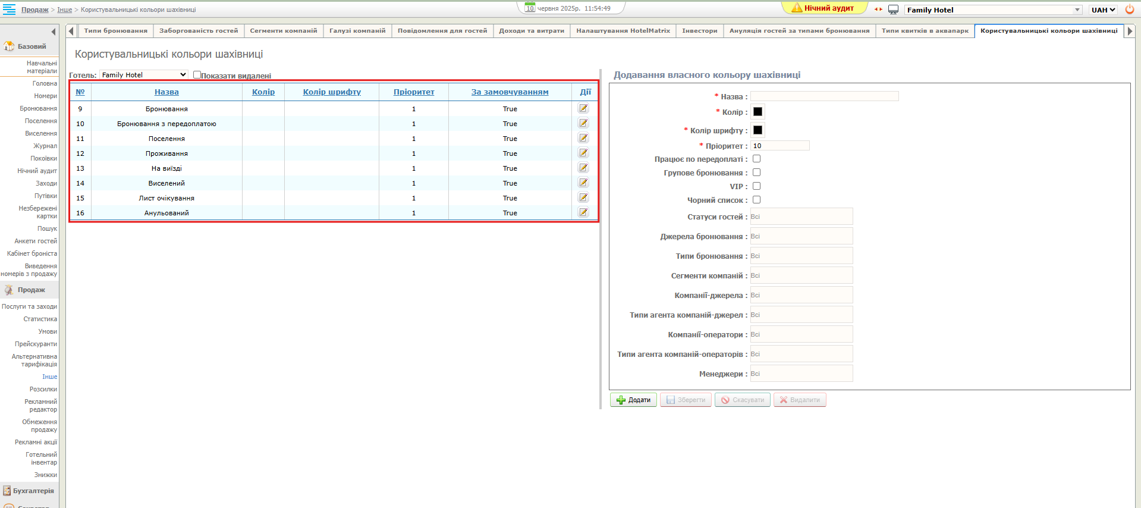Click the monitor icon in top bar

point(893,10)
